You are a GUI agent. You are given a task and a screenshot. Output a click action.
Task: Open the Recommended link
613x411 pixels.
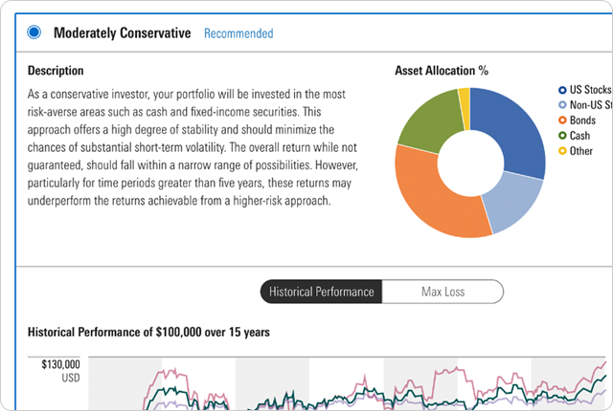[238, 33]
